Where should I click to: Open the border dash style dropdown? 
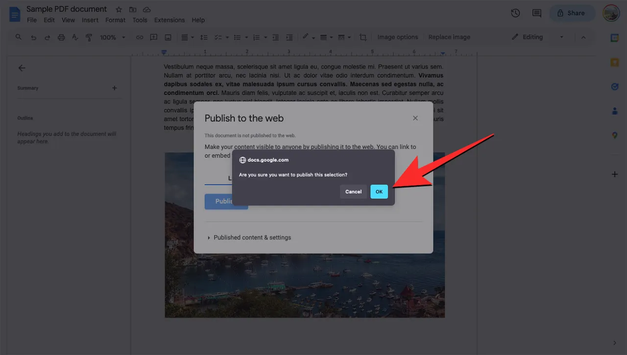(344, 37)
